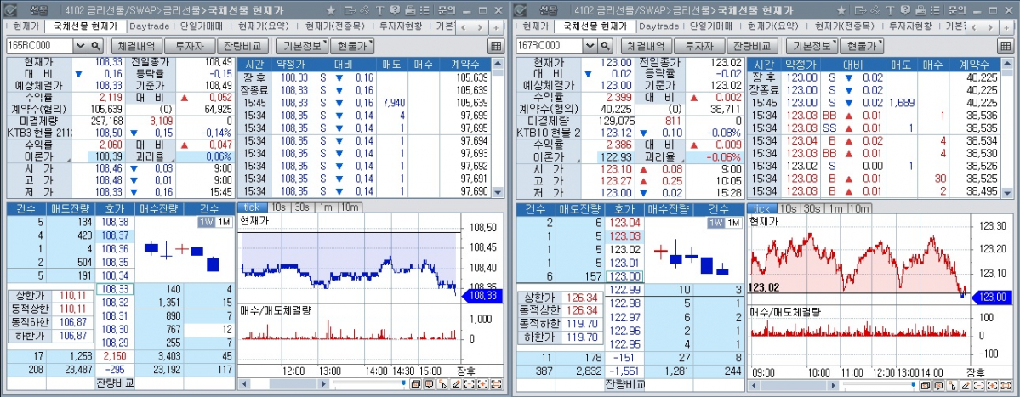Open 현재가(전종목) tab in 165RC000 window

pos(334,26)
